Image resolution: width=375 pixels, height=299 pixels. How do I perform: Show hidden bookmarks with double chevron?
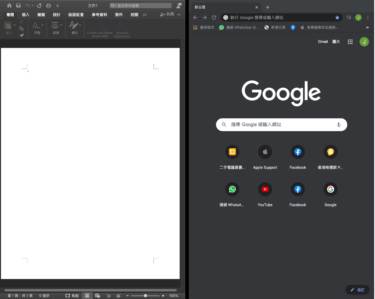[x=368, y=27]
